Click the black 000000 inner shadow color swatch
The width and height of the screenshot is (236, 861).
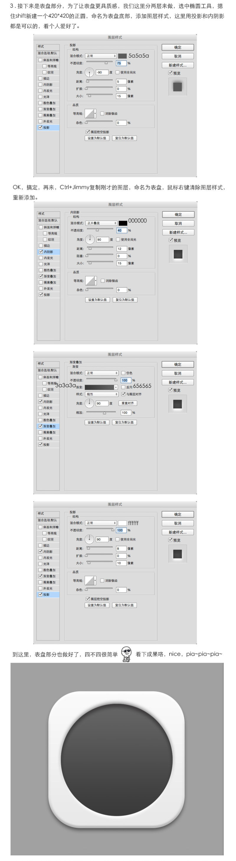pos(123,223)
